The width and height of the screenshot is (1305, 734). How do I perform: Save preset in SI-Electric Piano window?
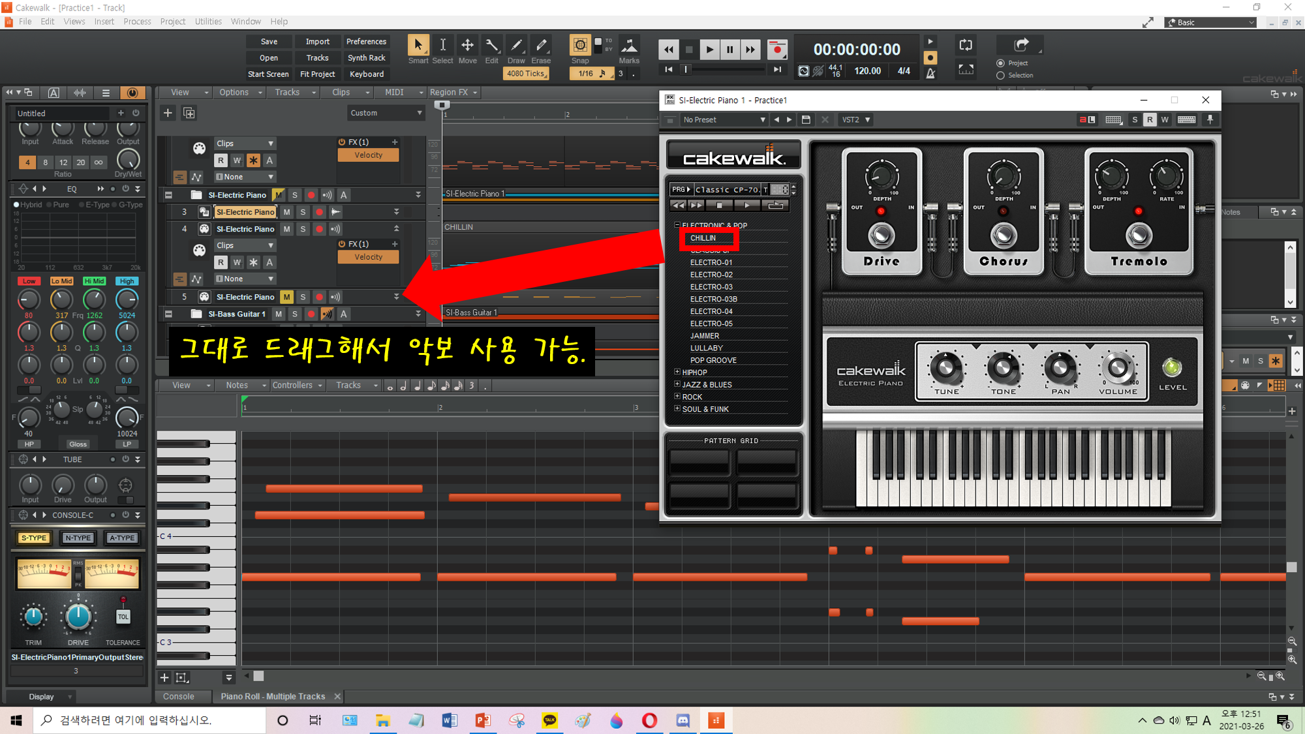pyautogui.click(x=806, y=119)
